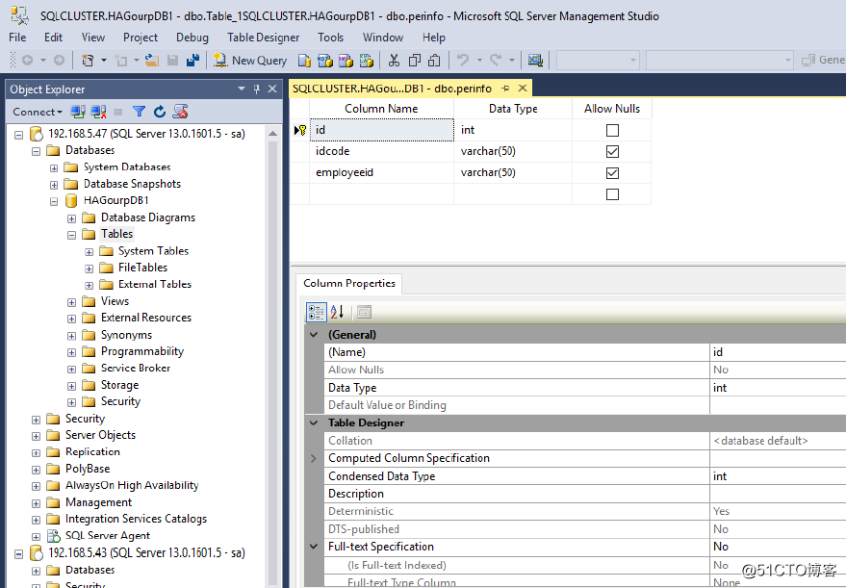Screen dimensions: 846x588
Task: Click the XMLA query icon
Action: tap(367, 61)
